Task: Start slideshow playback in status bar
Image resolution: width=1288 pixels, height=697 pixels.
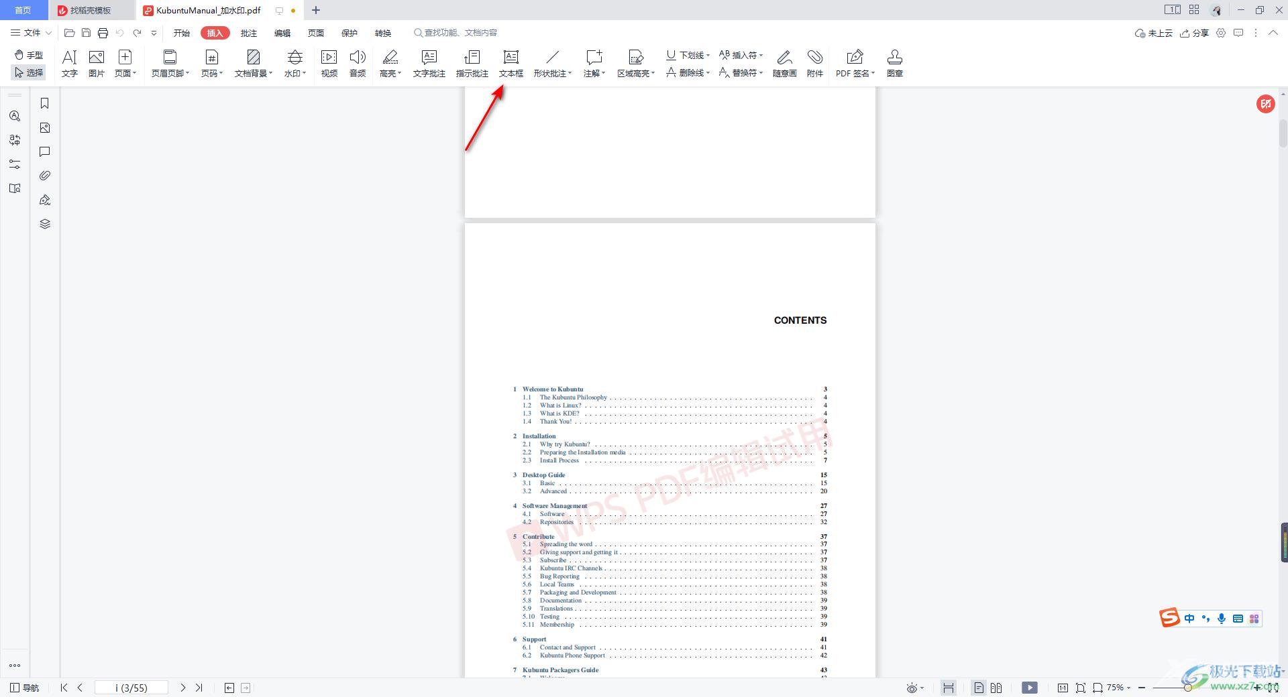Action: point(1030,688)
